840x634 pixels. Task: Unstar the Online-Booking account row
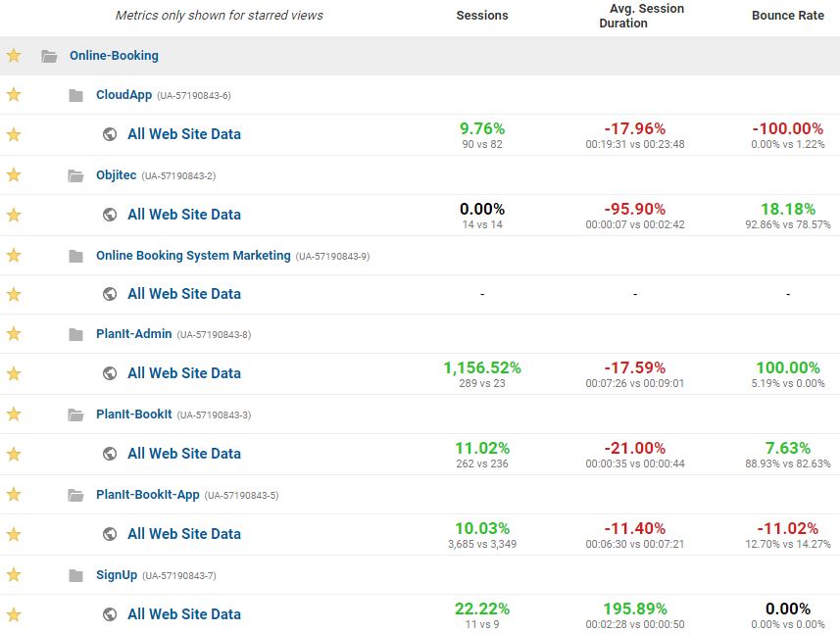(14, 55)
